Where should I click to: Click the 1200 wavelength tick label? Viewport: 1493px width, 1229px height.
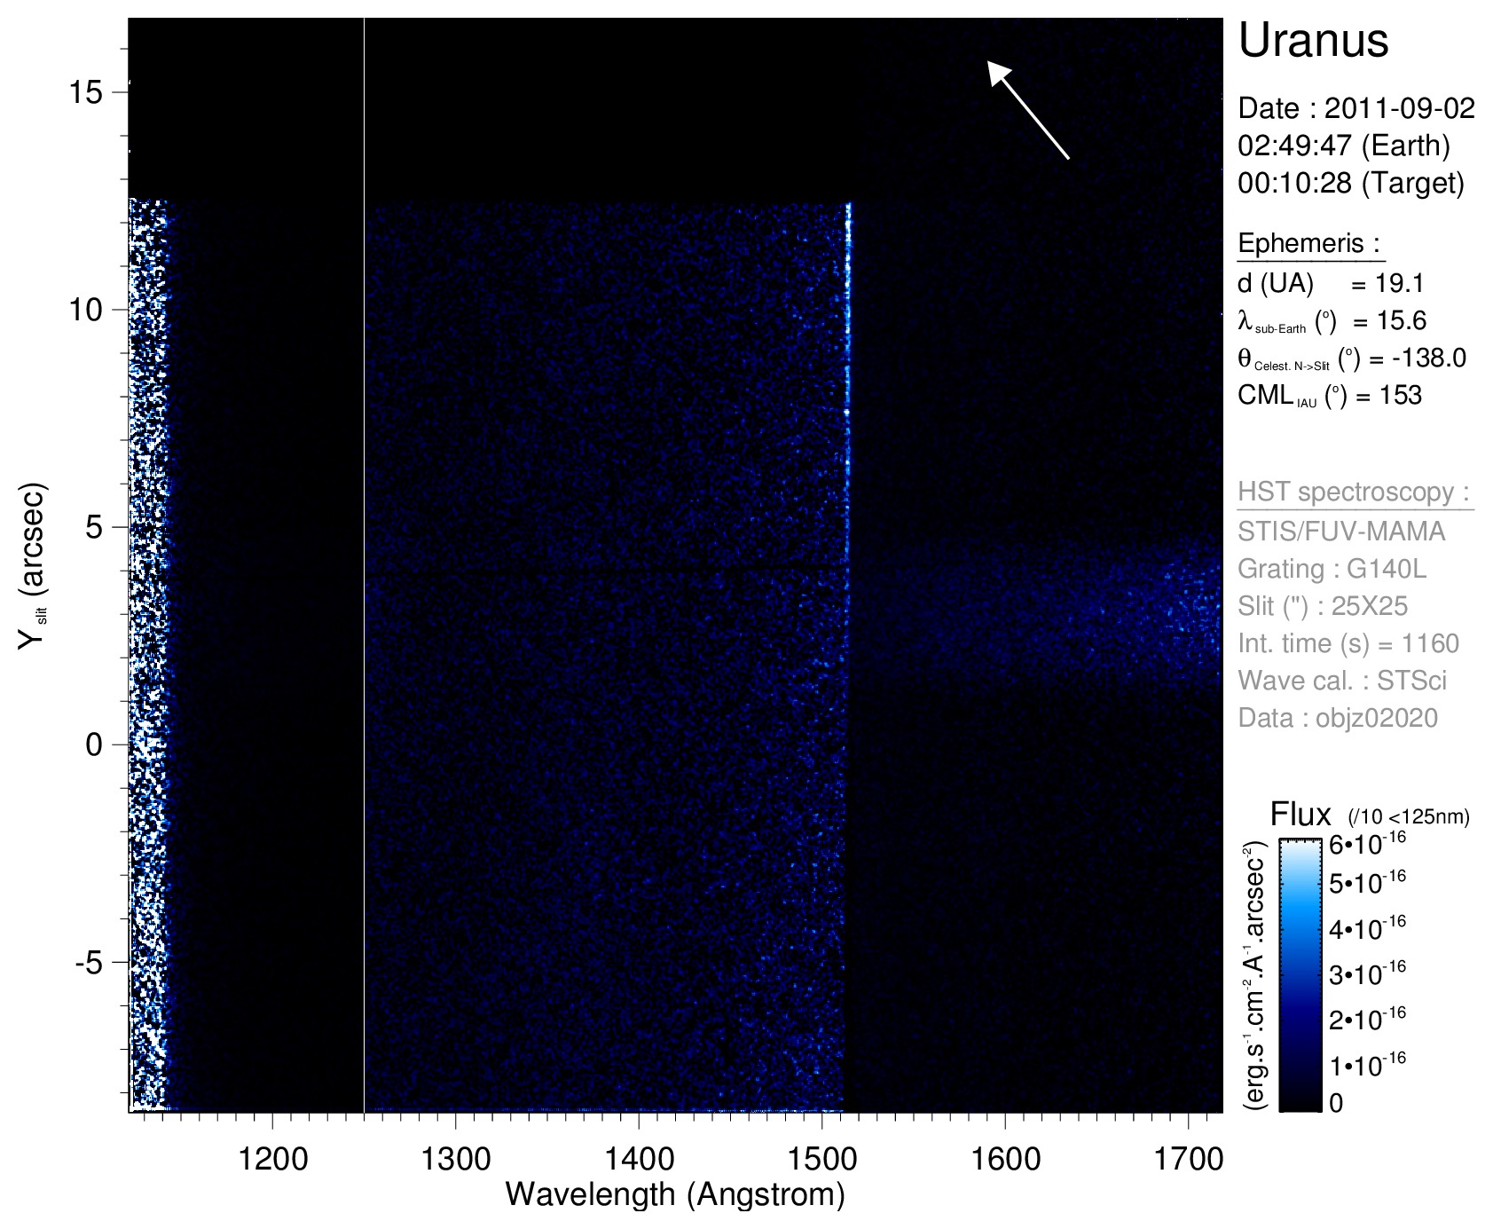[x=272, y=1158]
